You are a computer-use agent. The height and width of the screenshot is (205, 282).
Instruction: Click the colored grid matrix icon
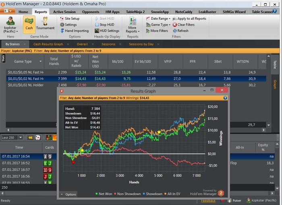click(49, 137)
